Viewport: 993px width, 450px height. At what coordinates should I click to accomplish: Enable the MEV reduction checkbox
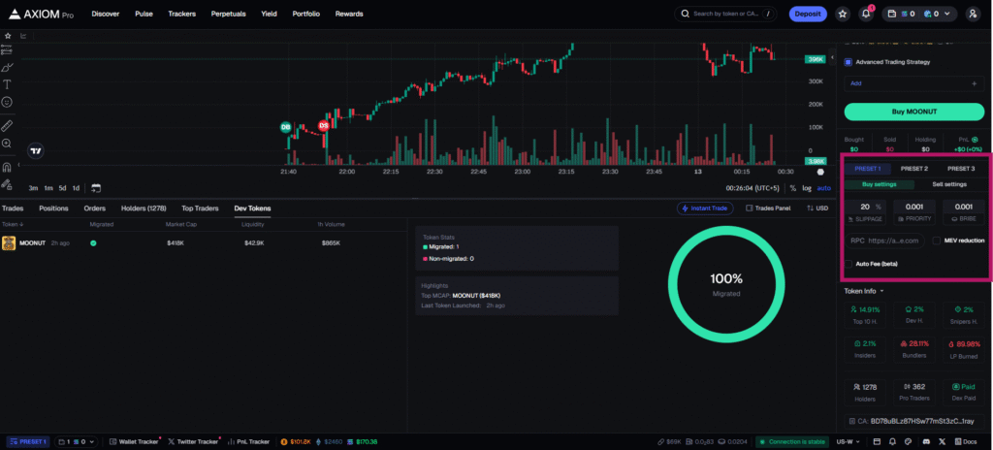tap(937, 241)
